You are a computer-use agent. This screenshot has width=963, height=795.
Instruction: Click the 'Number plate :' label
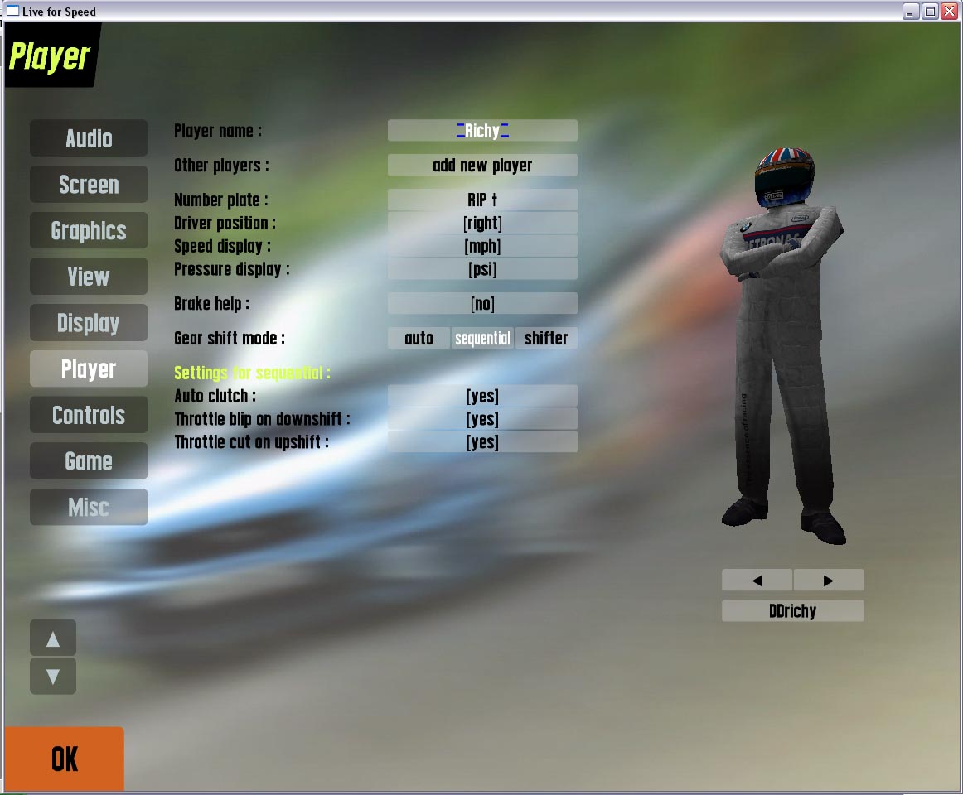pos(220,200)
